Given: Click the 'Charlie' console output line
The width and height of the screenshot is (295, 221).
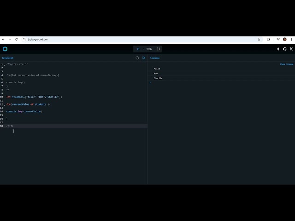Looking at the screenshot, I should pos(158,78).
